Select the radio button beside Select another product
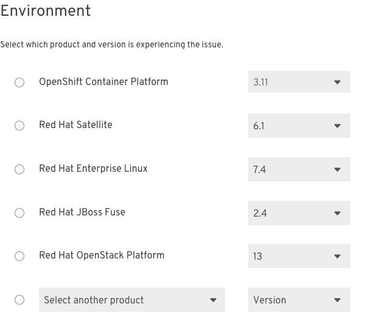The image size is (365, 321). [x=19, y=300]
